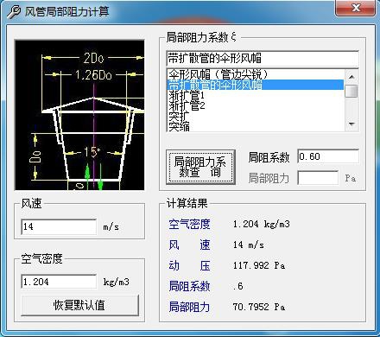Click the 动压 result 117.992 Pa
The width and height of the screenshot is (380, 337).
point(259,265)
